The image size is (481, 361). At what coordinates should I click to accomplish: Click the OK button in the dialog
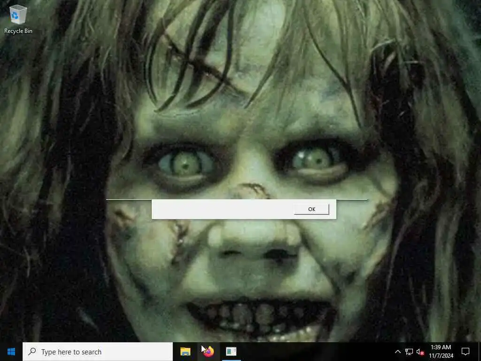pos(311,209)
